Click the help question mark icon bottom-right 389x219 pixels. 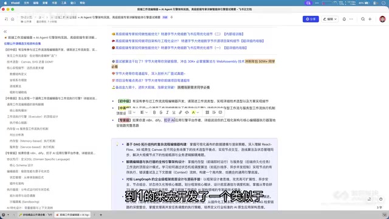tap(381, 199)
